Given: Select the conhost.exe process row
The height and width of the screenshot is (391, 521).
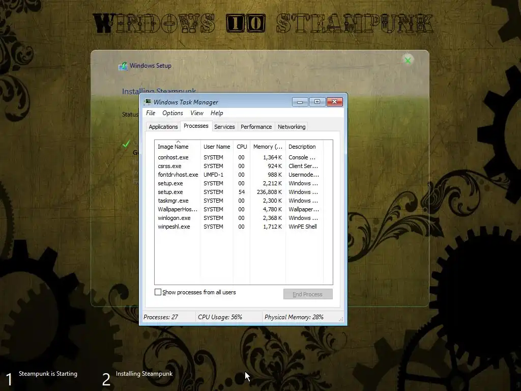Looking at the screenshot, I should tap(239, 157).
